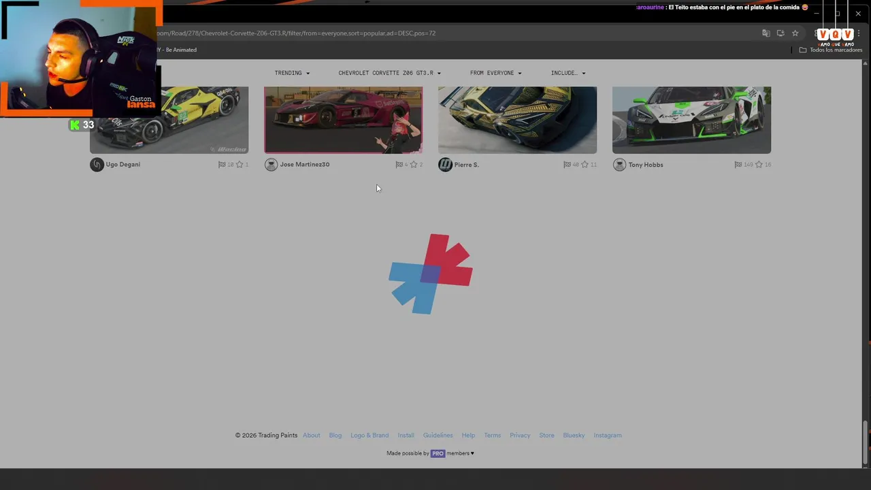
Task: Click the install app icon in address bar
Action: (780, 33)
